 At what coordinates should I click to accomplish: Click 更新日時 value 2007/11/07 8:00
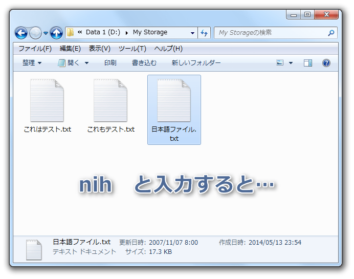[173, 243]
